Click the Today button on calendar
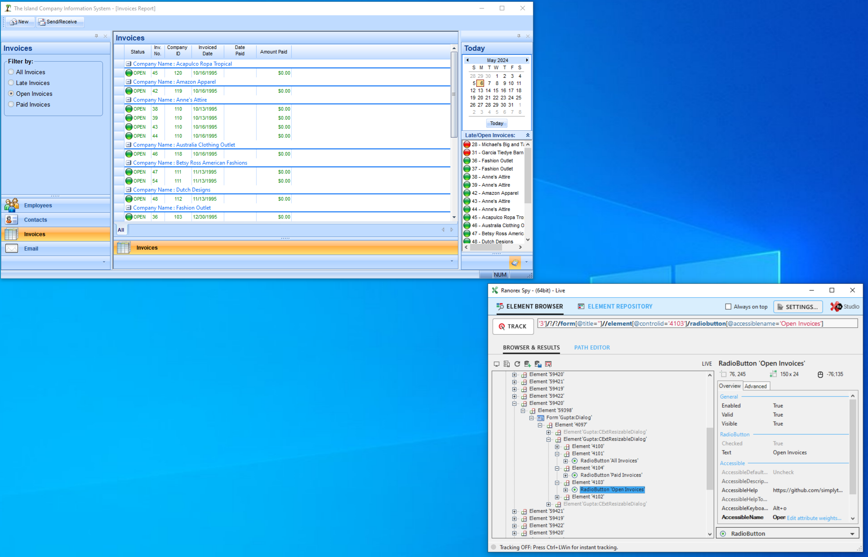Image resolution: width=868 pixels, height=557 pixels. point(497,123)
